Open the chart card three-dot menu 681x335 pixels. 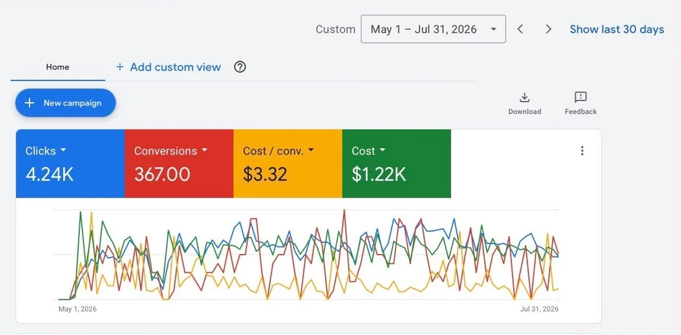coord(582,150)
